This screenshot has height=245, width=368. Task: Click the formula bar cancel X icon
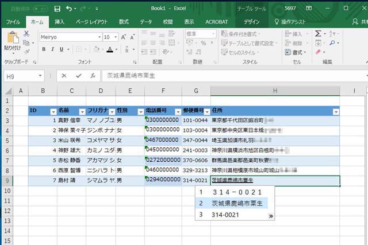tap(64, 76)
